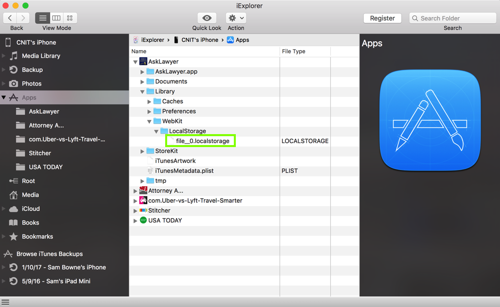Select the iTunesArtwork file

point(176,161)
